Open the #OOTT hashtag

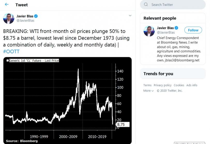11,51
